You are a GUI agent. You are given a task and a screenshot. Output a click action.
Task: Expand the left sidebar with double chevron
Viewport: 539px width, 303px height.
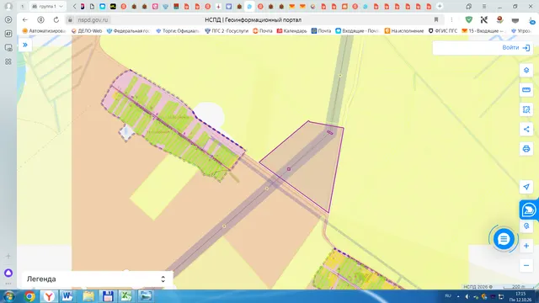[x=25, y=45]
